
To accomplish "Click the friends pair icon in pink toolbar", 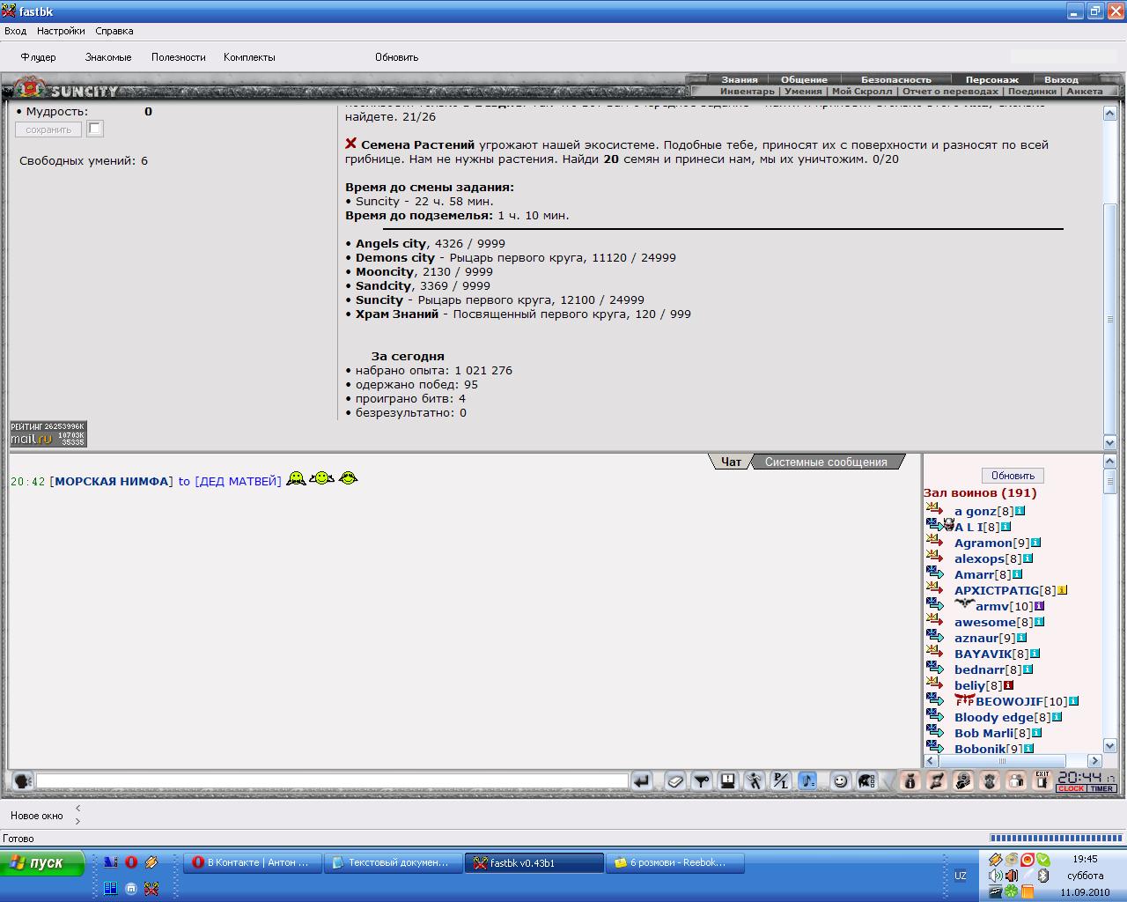I will pyautogui.click(x=1016, y=780).
